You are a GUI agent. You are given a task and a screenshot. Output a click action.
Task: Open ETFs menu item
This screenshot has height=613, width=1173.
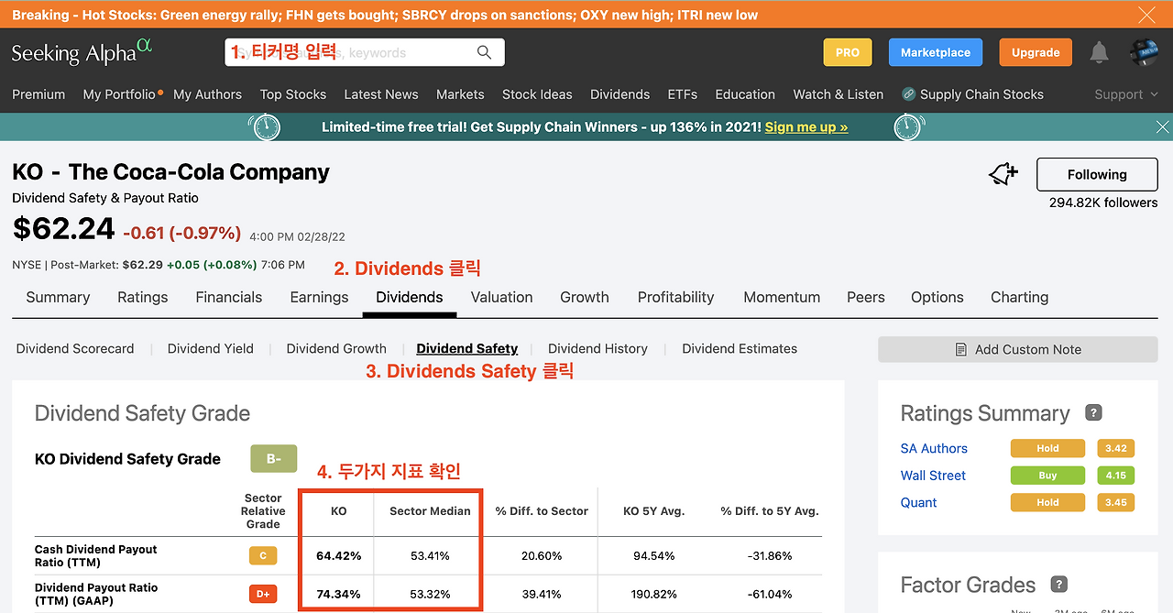click(683, 94)
